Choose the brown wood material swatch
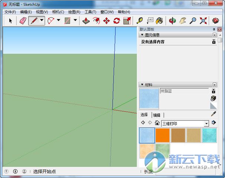 [178, 135]
